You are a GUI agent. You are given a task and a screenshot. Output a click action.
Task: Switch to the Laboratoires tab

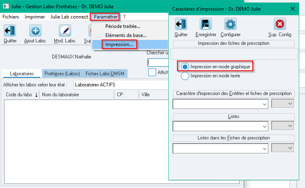[x=22, y=74]
